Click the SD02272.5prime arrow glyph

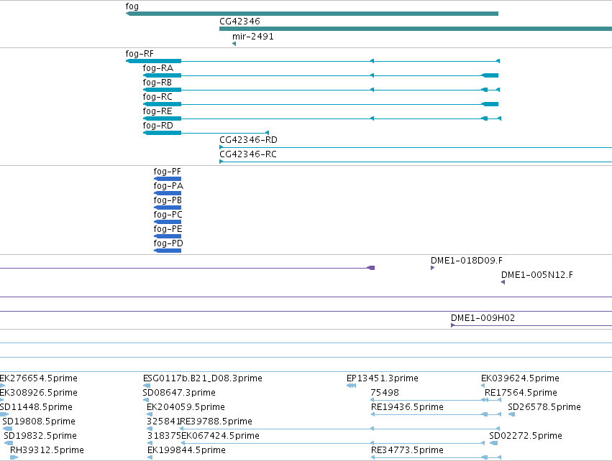point(494,443)
